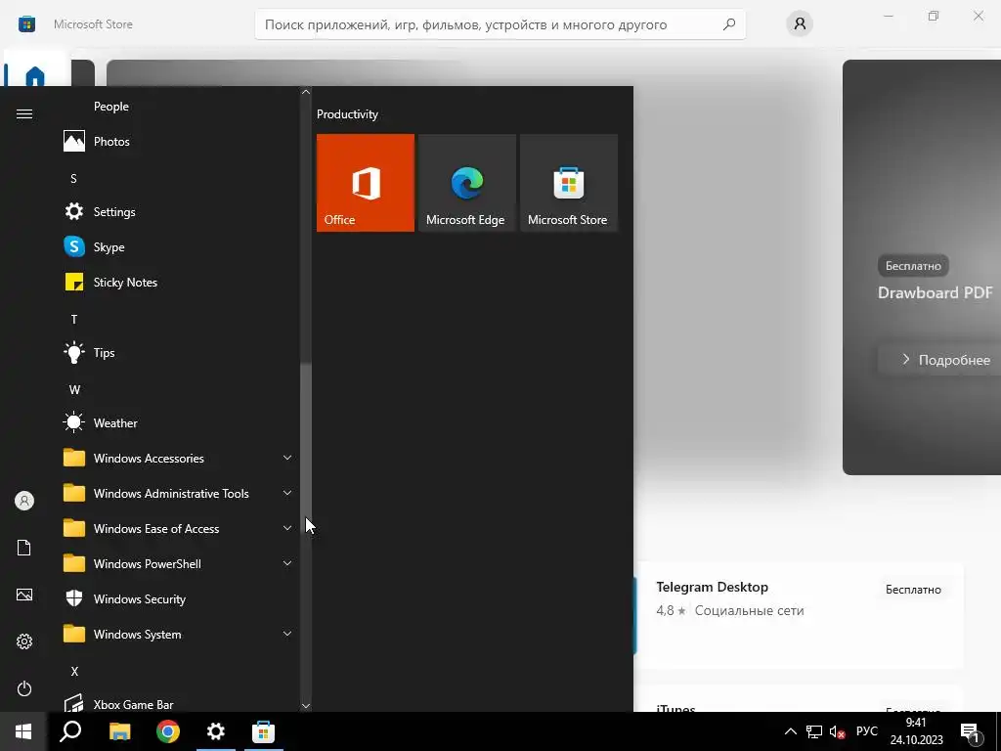Switch to Settings in the taskbar
Viewport: 1001px width, 751px height.
216,731
